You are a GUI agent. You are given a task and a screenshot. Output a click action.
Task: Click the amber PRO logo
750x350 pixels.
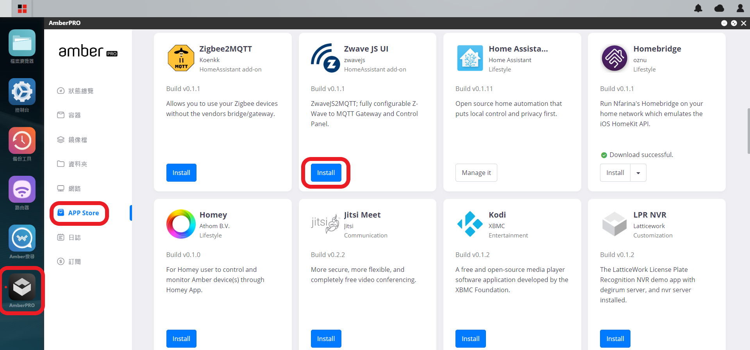pyautogui.click(x=88, y=51)
